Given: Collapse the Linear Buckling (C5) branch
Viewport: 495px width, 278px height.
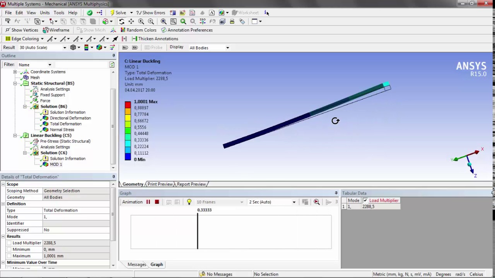Looking at the screenshot, I should [x=15, y=136].
